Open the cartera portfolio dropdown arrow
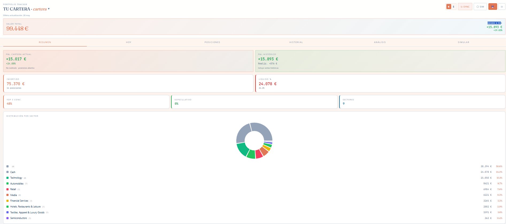 [x=49, y=9]
